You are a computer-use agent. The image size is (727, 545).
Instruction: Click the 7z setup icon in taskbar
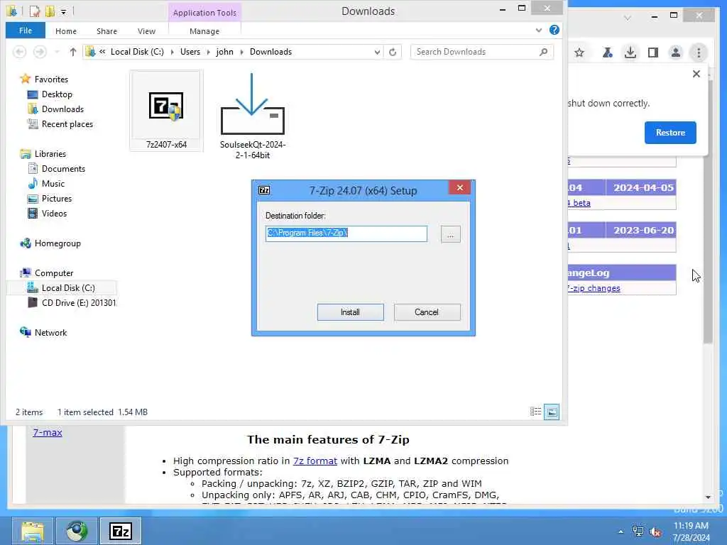click(x=121, y=531)
